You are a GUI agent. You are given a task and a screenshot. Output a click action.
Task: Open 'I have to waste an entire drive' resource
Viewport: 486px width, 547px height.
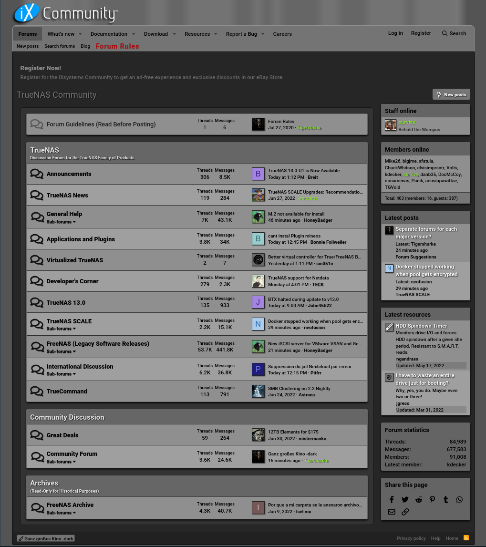coord(424,379)
